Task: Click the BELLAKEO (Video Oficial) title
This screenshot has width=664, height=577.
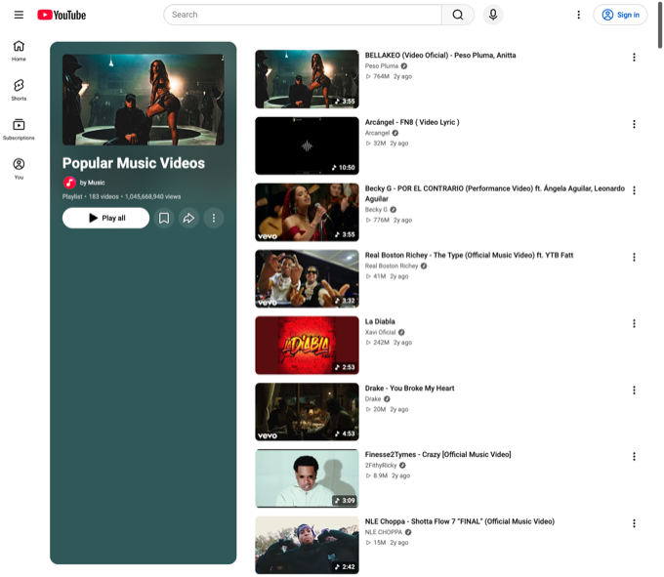Action: point(440,55)
